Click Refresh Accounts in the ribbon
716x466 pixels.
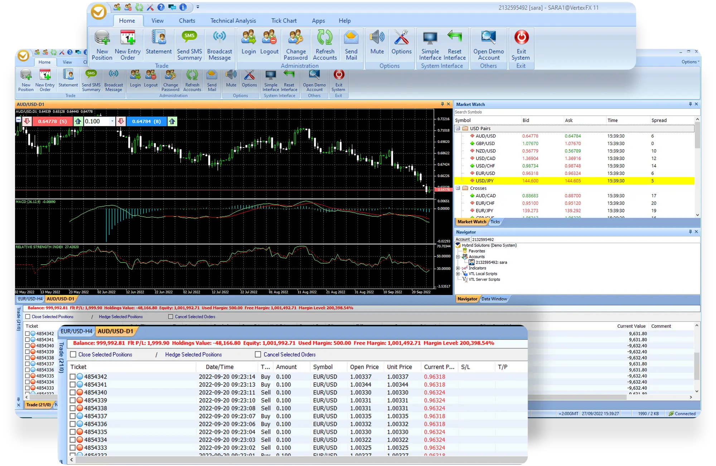(325, 38)
